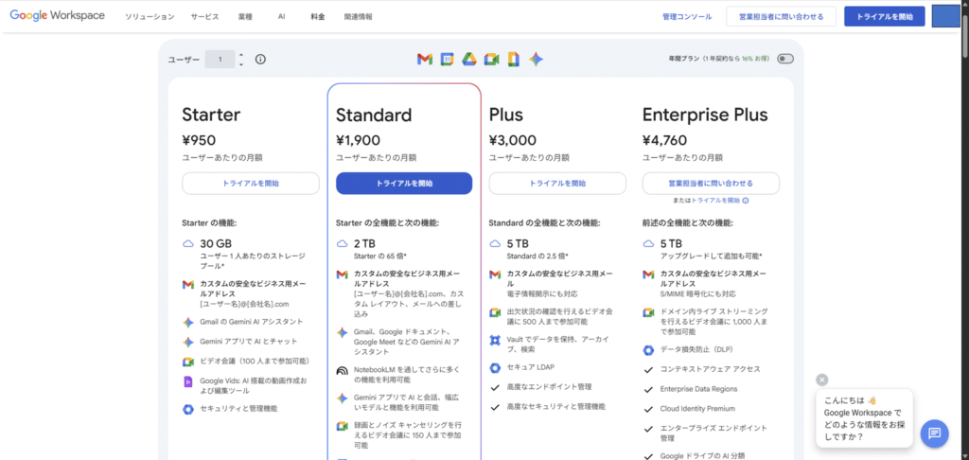Click the cloud icon beside Standard の 2.5 倍
The image size is (969, 460).
[x=495, y=244]
